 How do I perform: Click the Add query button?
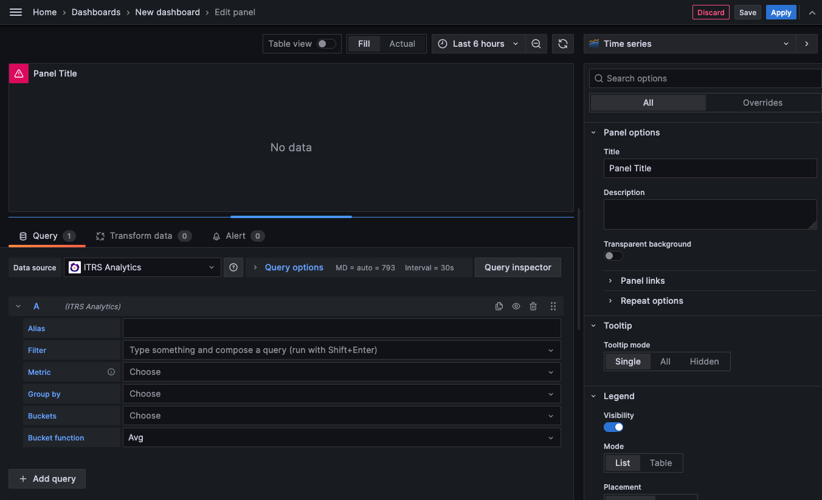[x=47, y=479]
